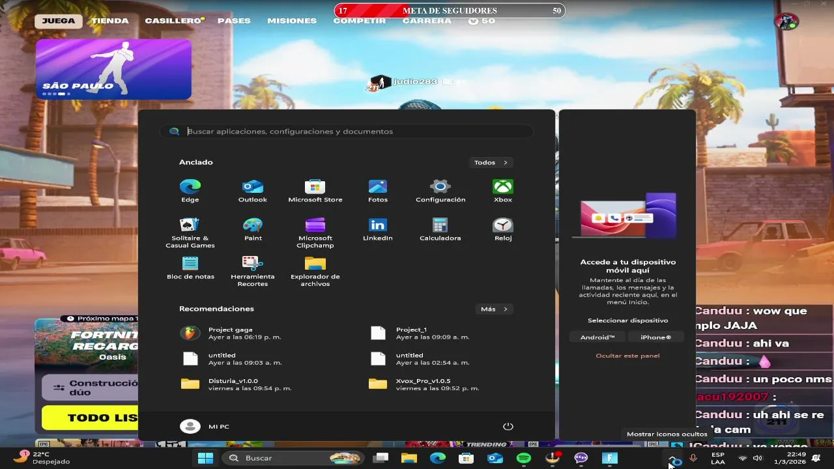Click the power button in Start menu
The height and width of the screenshot is (469, 834).
(508, 427)
